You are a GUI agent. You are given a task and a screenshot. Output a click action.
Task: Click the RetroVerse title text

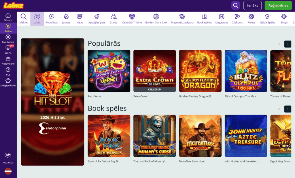tap(94, 96)
